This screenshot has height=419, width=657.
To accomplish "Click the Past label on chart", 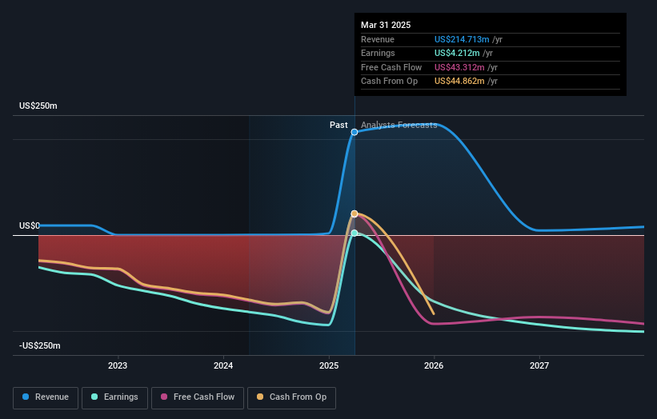I will pyautogui.click(x=339, y=126).
